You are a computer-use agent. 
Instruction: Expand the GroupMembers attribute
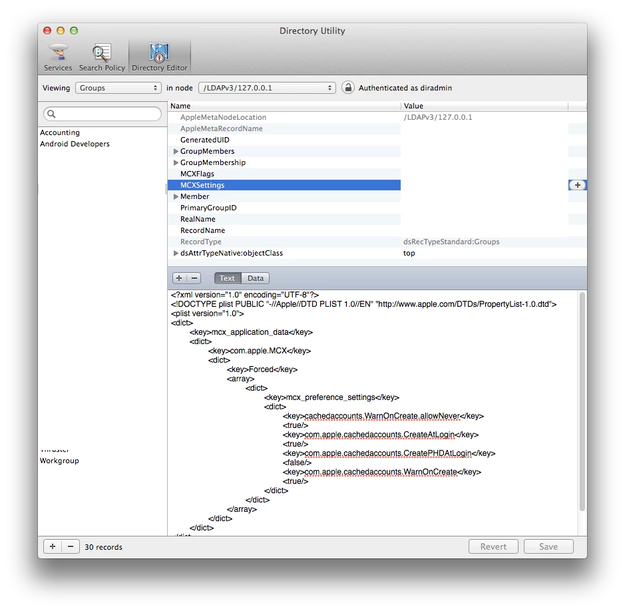[175, 151]
